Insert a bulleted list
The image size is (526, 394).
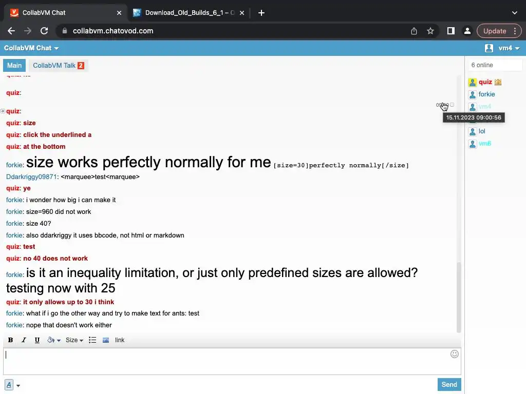tap(92, 340)
